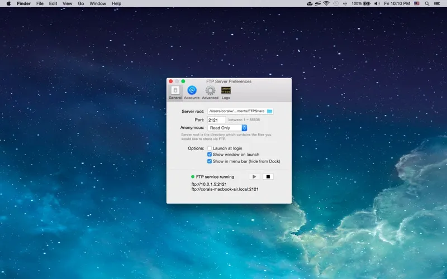Open the Window menu in menu bar
Image resolution: width=447 pixels, height=279 pixels.
pyautogui.click(x=98, y=3)
